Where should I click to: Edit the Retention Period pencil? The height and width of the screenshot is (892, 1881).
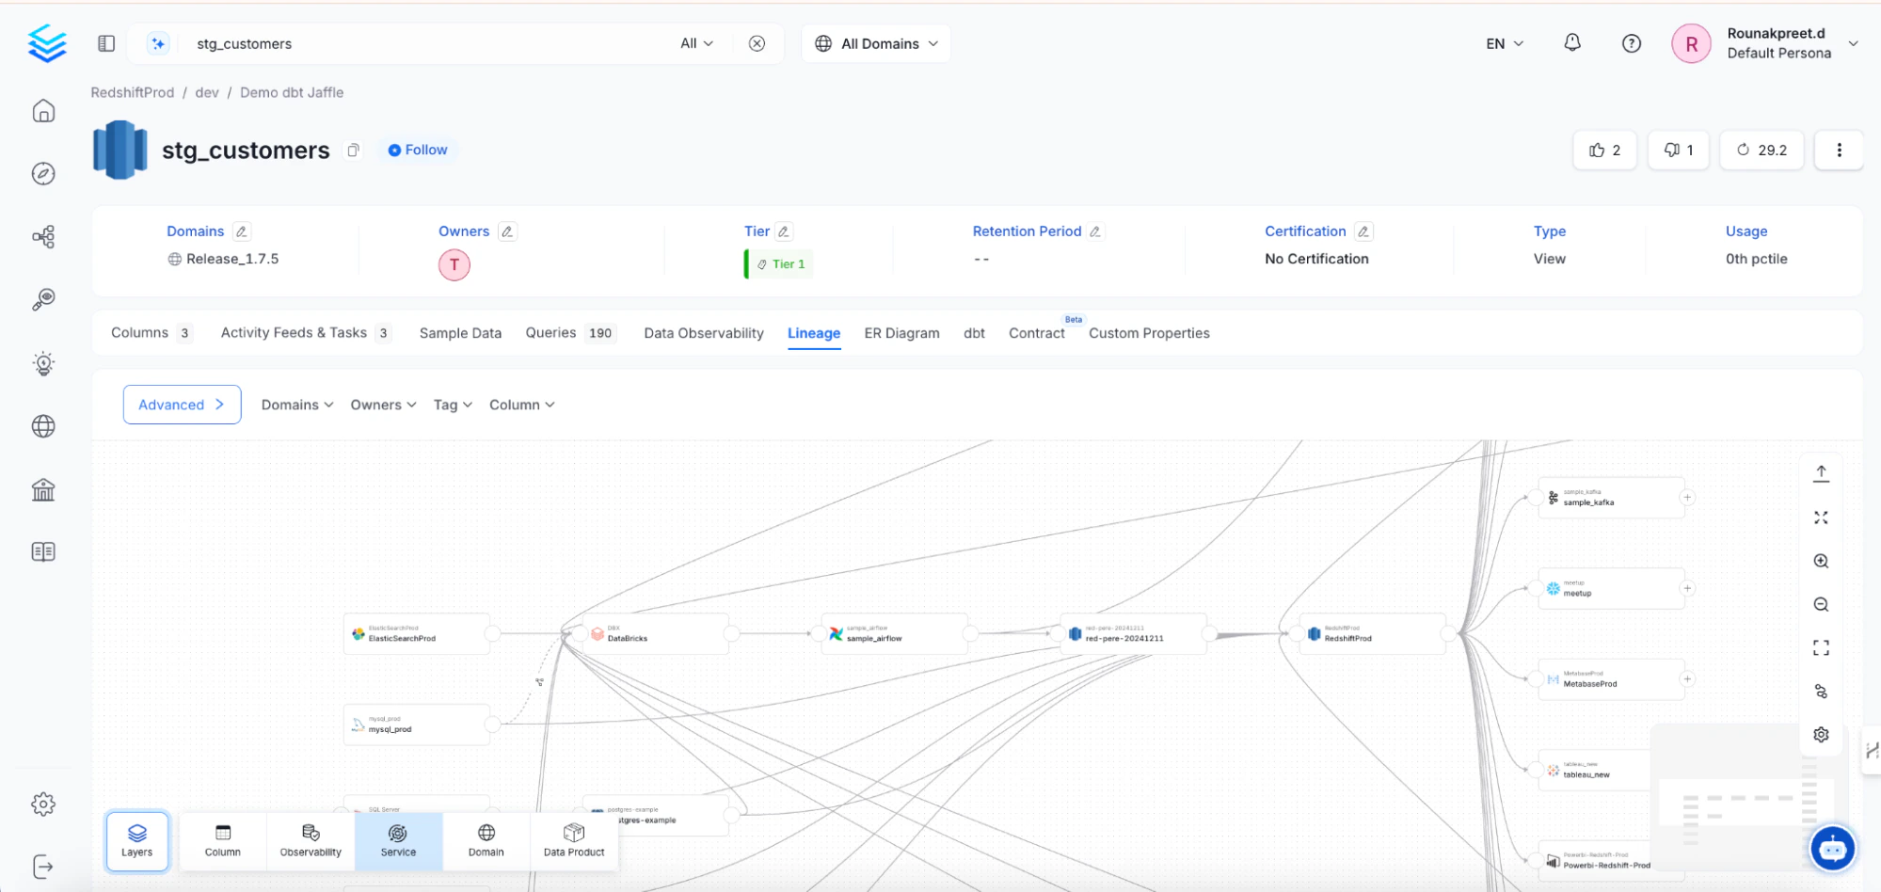pyautogui.click(x=1095, y=231)
